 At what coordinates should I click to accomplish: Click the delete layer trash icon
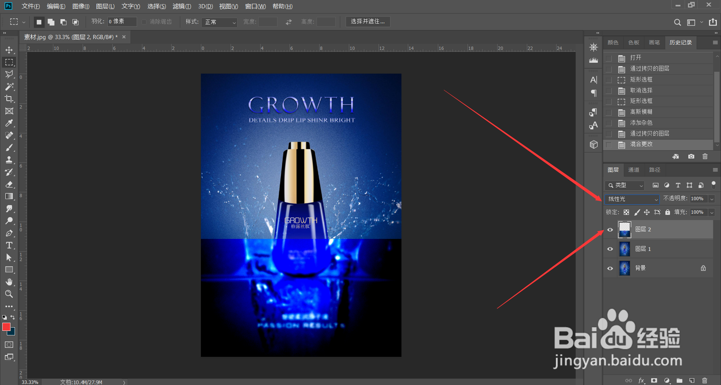pos(704,380)
